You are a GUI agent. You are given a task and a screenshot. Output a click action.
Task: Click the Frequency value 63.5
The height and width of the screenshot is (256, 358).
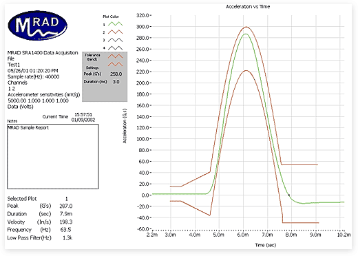(65, 230)
